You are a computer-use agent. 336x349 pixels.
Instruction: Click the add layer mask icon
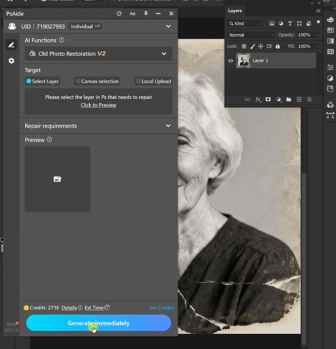tap(268, 99)
